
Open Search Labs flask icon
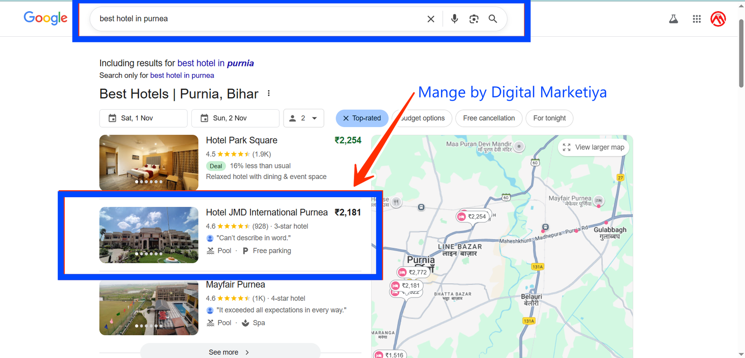click(673, 19)
